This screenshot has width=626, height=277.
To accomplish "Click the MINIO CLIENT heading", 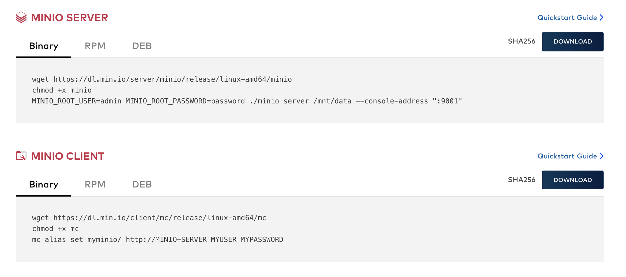I will coord(67,156).
